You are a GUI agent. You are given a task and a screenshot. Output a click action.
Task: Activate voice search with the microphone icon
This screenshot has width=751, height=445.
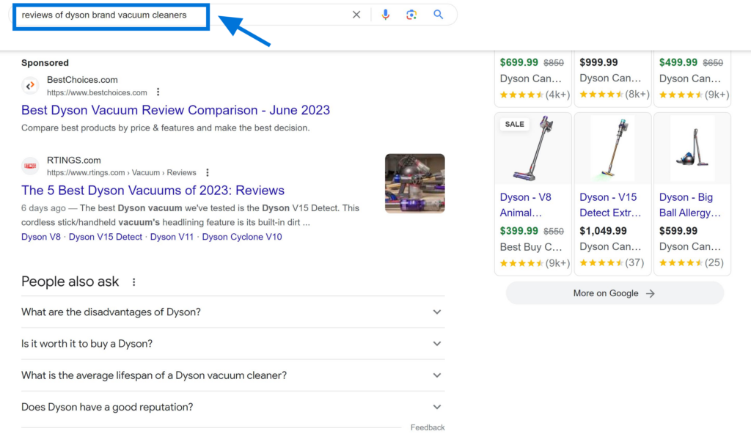(386, 14)
